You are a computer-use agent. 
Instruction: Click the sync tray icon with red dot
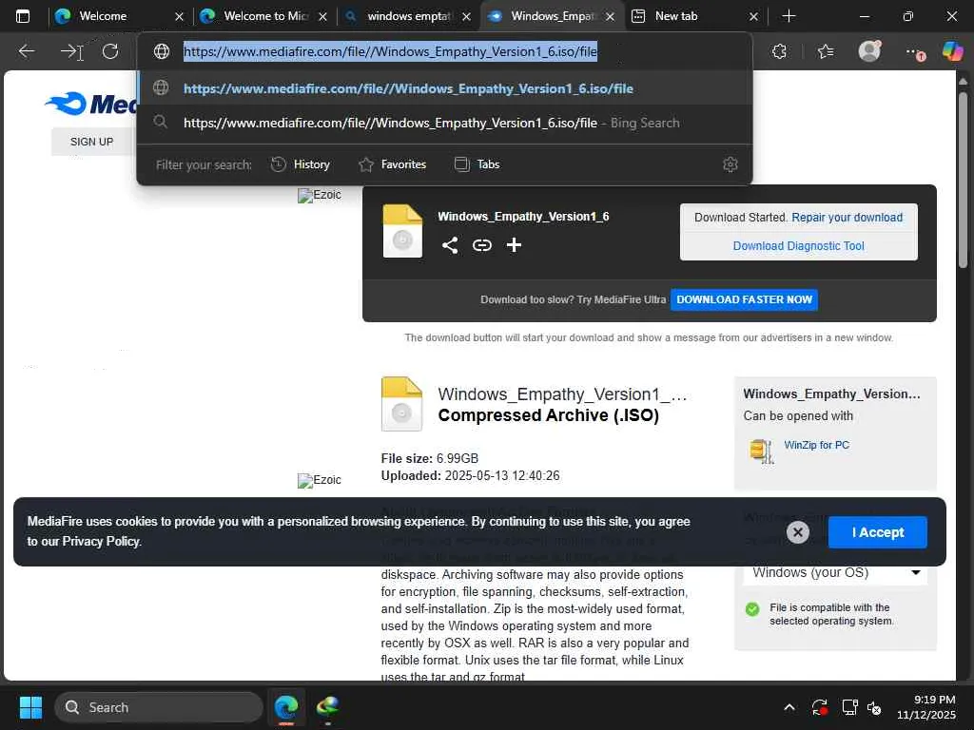[819, 707]
